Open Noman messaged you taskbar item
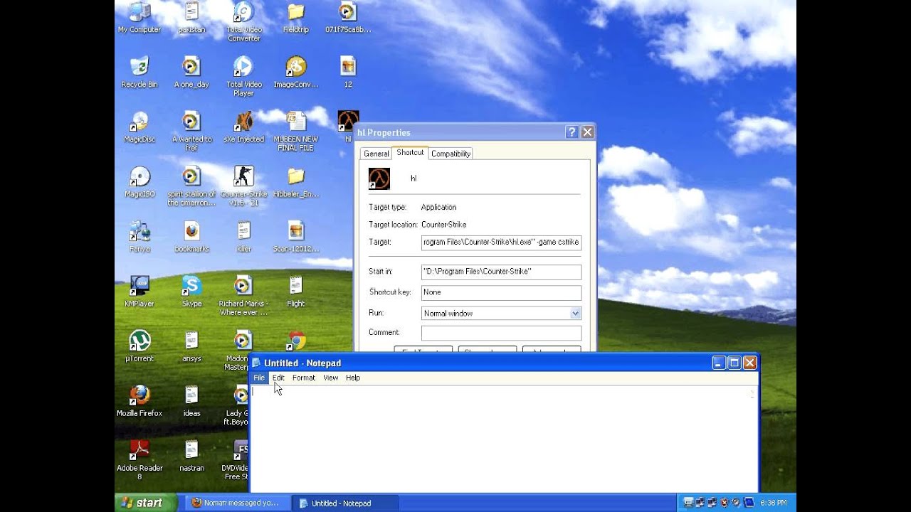 pos(238,503)
